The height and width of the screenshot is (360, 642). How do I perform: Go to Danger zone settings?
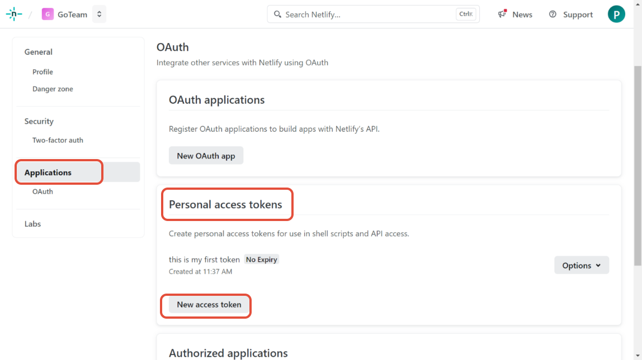(53, 89)
